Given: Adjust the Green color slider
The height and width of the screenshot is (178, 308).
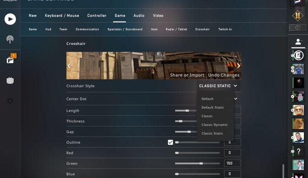Looking at the screenshot, I should coord(198,164).
